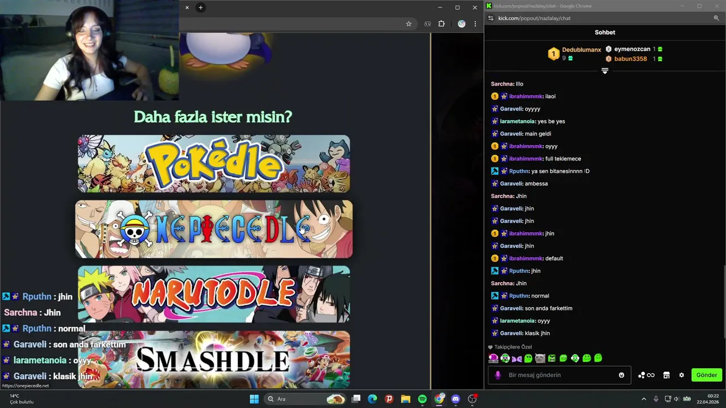This screenshot has width=726, height=408.
Task: Send the message with Gönder button
Action: (x=707, y=375)
